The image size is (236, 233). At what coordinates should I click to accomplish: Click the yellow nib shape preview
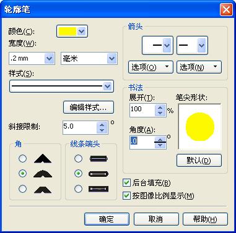(x=200, y=127)
